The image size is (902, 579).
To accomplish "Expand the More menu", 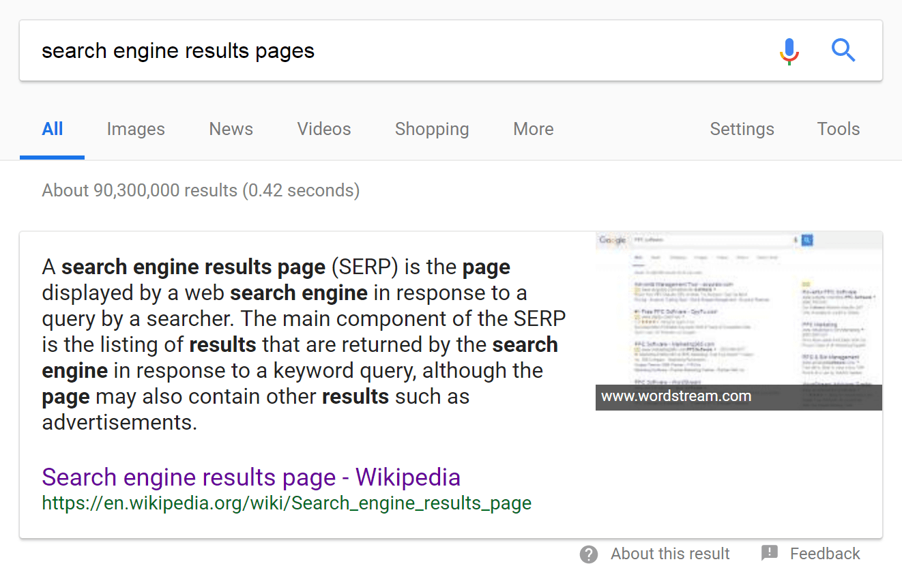I will pos(534,130).
